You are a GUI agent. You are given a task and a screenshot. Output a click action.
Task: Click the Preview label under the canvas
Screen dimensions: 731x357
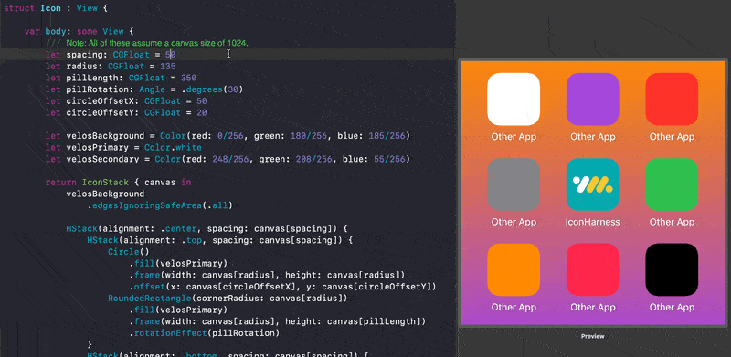[592, 336]
